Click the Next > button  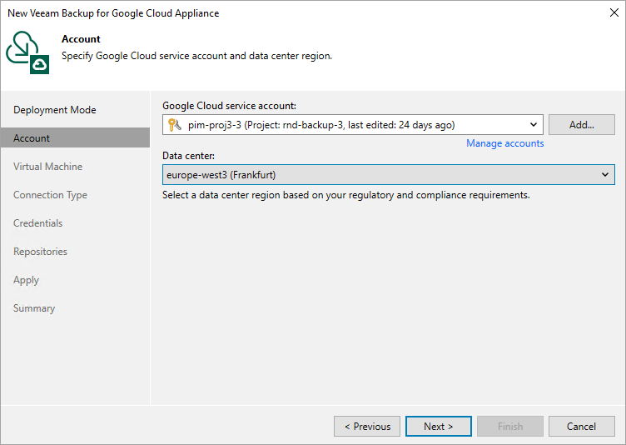tap(439, 426)
